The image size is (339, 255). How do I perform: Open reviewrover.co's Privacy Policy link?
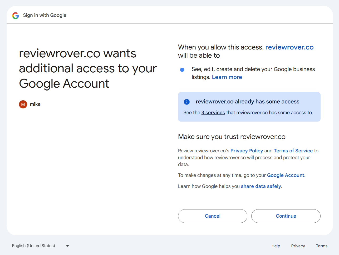(247, 151)
